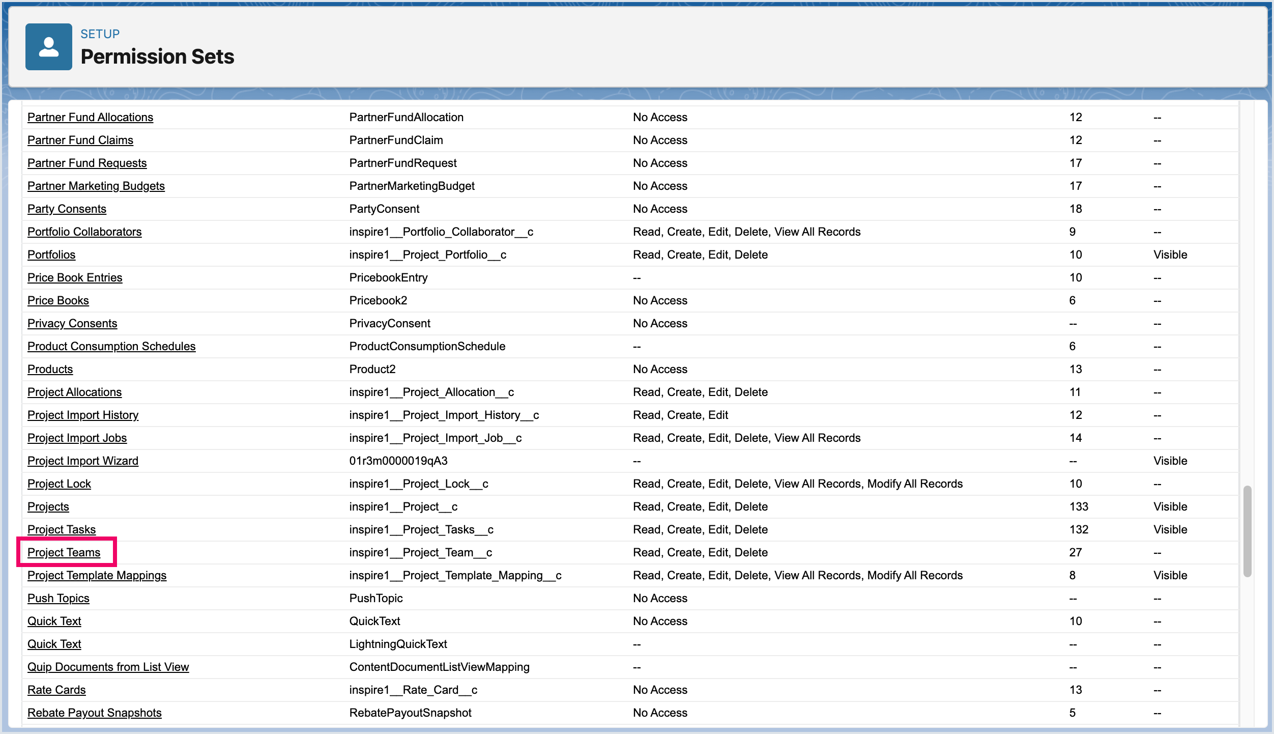Viewport: 1274px width, 734px height.
Task: Click Visible tab setting in Project Import Wizard row
Action: pyautogui.click(x=1170, y=461)
